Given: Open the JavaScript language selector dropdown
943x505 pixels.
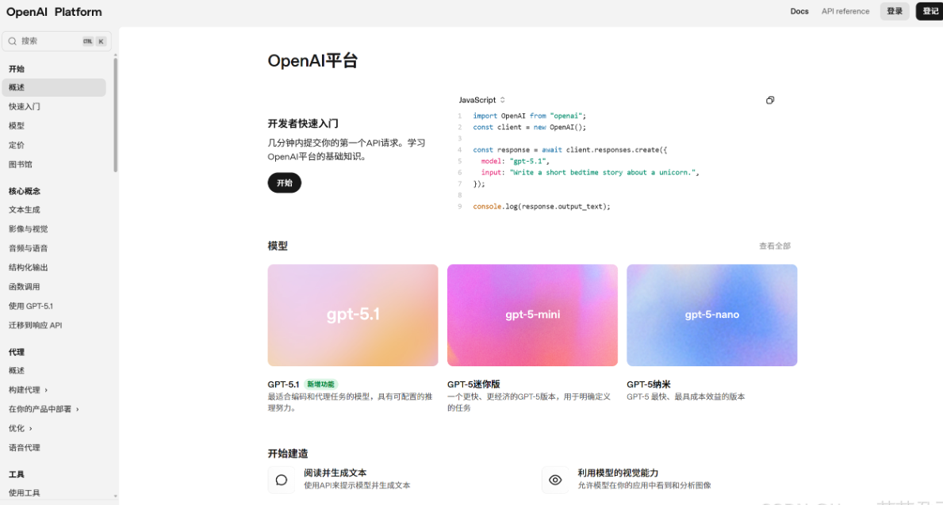Looking at the screenshot, I should click(482, 100).
